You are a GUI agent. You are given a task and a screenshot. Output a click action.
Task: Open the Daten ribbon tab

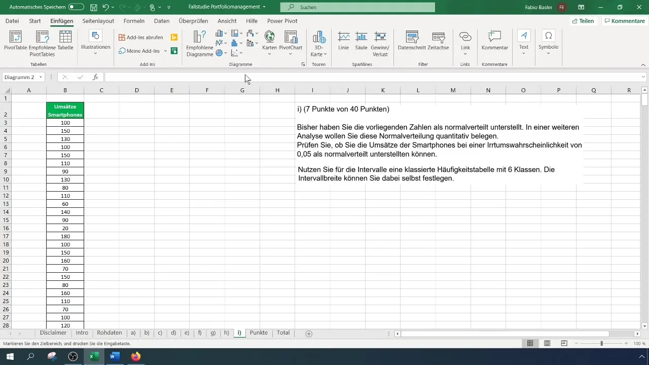(x=162, y=21)
